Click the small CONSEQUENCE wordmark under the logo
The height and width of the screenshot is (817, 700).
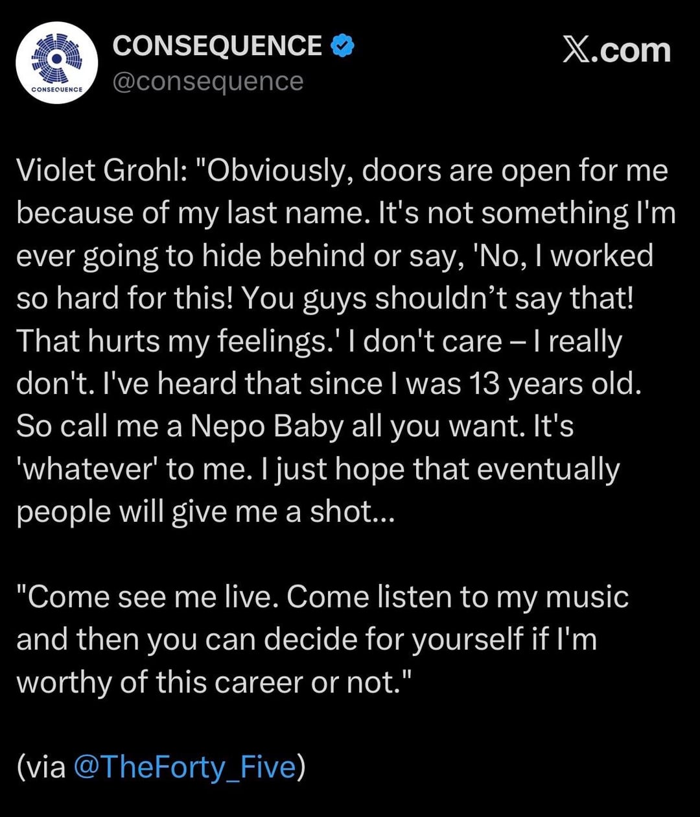(x=56, y=89)
